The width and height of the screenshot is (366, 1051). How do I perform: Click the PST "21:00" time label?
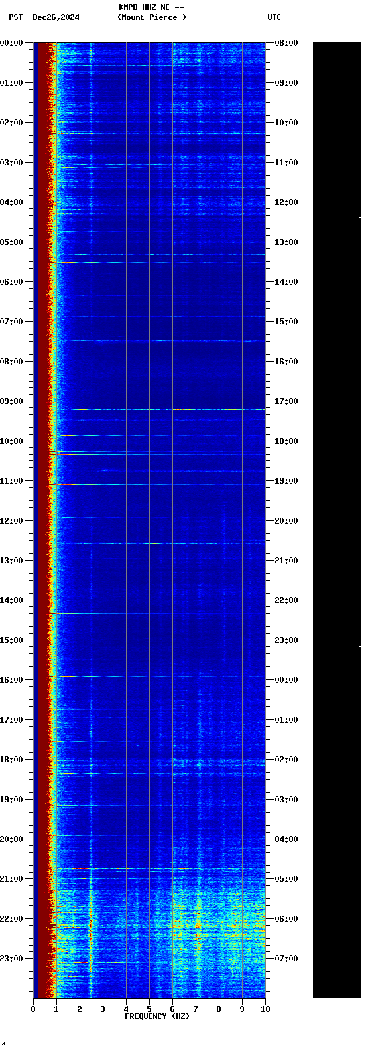tap(11, 879)
